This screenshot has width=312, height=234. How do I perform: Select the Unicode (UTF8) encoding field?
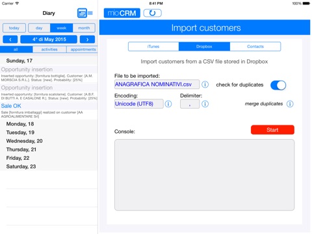(x=139, y=104)
